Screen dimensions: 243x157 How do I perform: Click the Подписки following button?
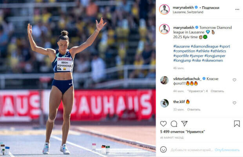pos(210,7)
